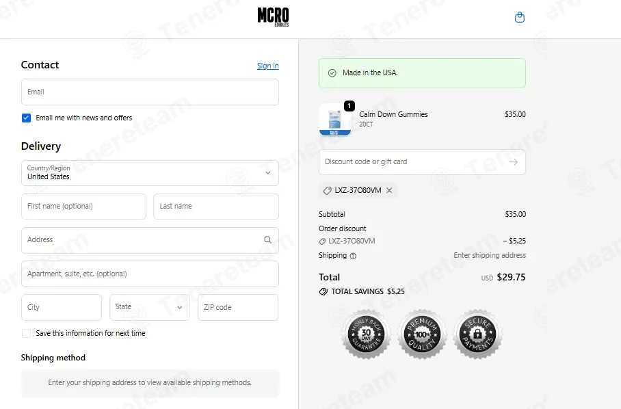Click the TOTAL SAVINGS $5.25 text
The height and width of the screenshot is (409, 621).
click(368, 292)
